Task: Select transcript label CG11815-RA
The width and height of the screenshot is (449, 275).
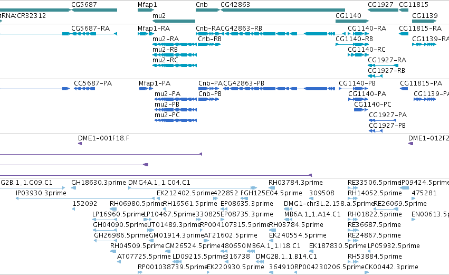Action: click(420, 29)
